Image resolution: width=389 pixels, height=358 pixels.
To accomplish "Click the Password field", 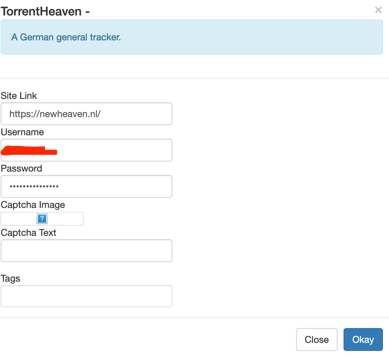I will point(86,186).
